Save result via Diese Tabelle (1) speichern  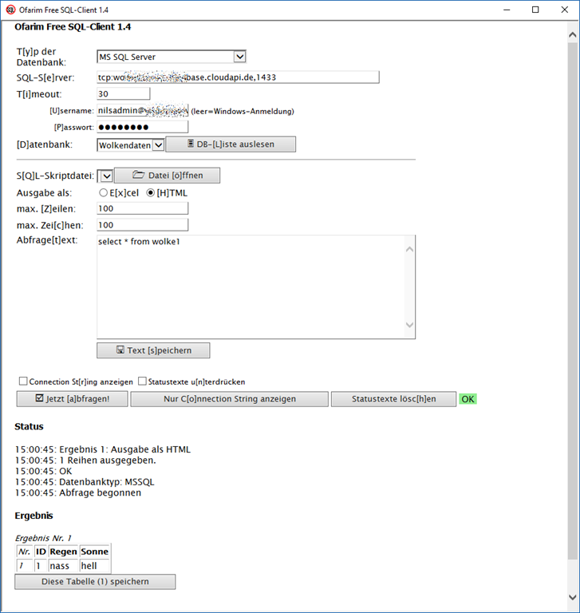tap(95, 581)
